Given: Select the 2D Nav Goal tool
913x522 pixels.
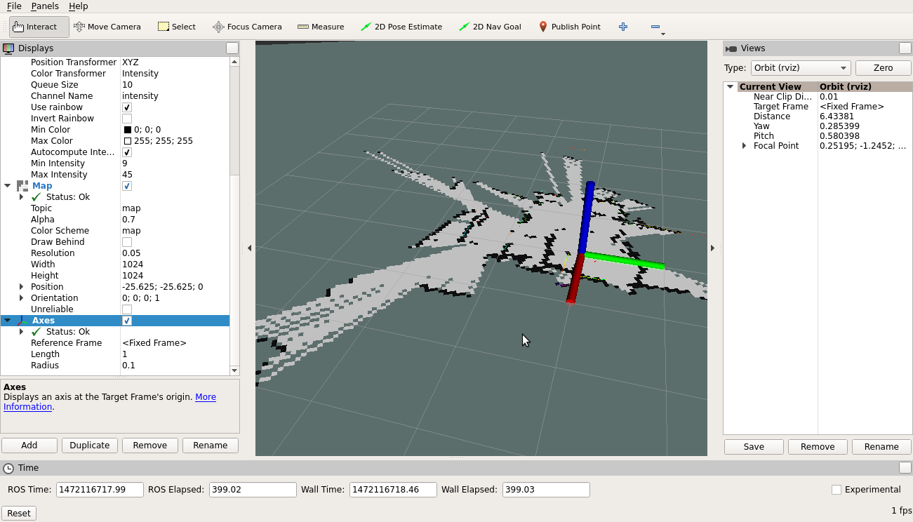Looking at the screenshot, I should point(489,27).
